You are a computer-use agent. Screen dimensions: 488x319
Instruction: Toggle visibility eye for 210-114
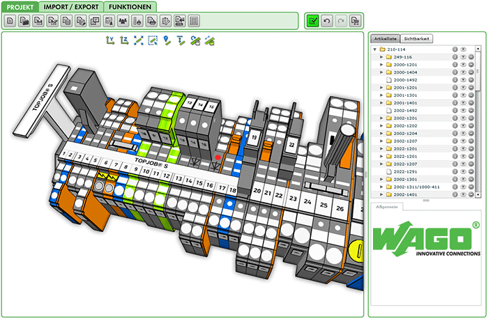coord(463,49)
